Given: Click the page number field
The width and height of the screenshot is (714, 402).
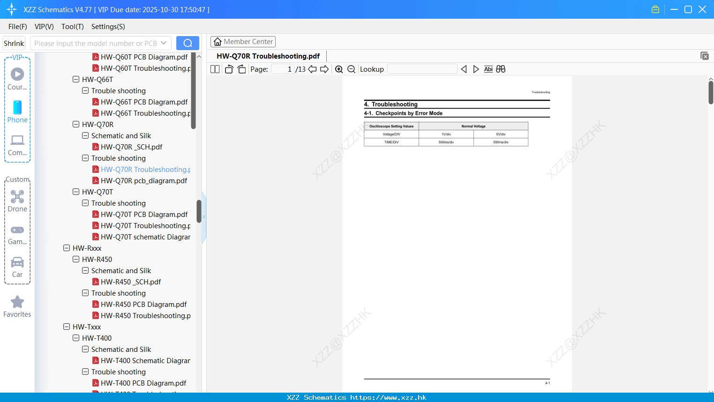Looking at the screenshot, I should (283, 69).
